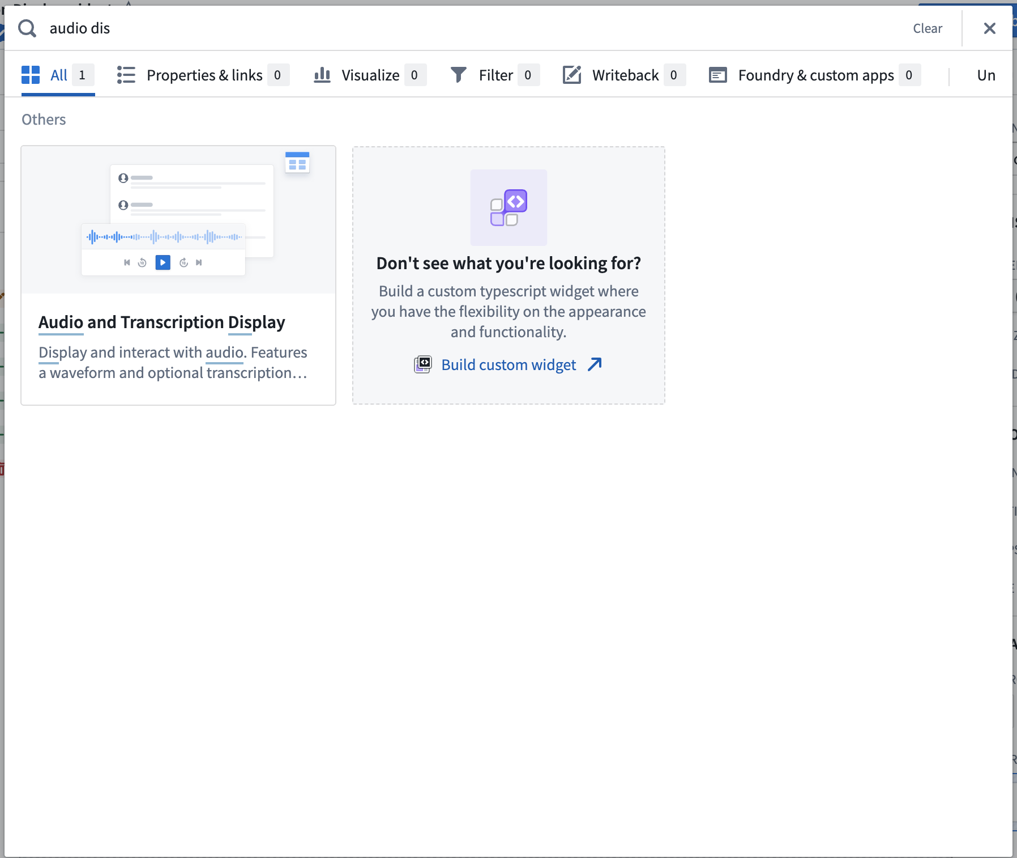Viewport: 1017px width, 858px height.
Task: Click the search field containing "audio dis"
Action: 453,28
